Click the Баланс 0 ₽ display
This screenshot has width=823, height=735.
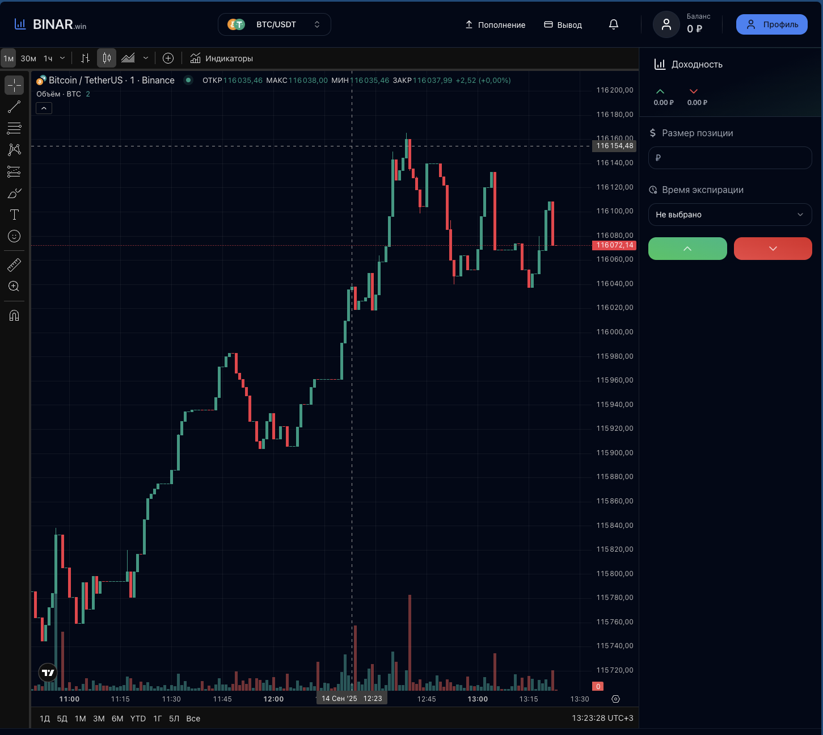[x=698, y=24]
